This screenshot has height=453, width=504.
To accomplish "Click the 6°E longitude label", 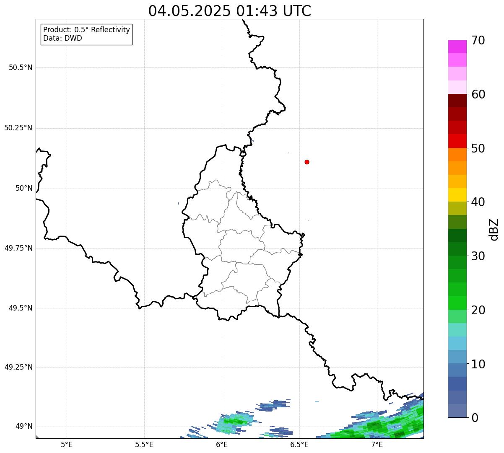I will pos(222,444).
